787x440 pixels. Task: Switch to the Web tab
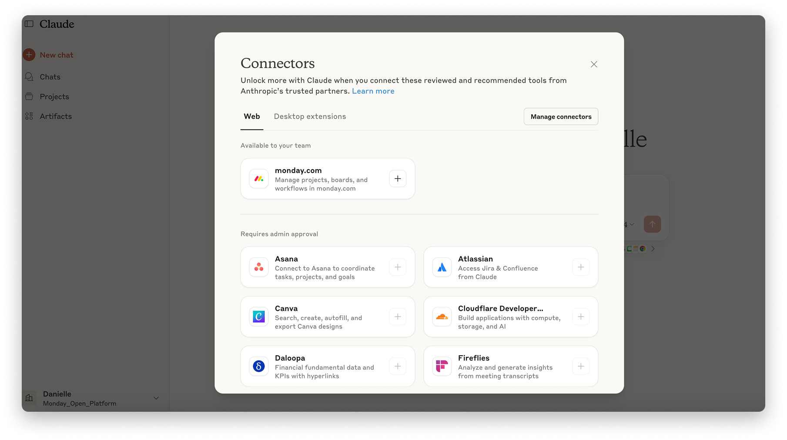252,117
